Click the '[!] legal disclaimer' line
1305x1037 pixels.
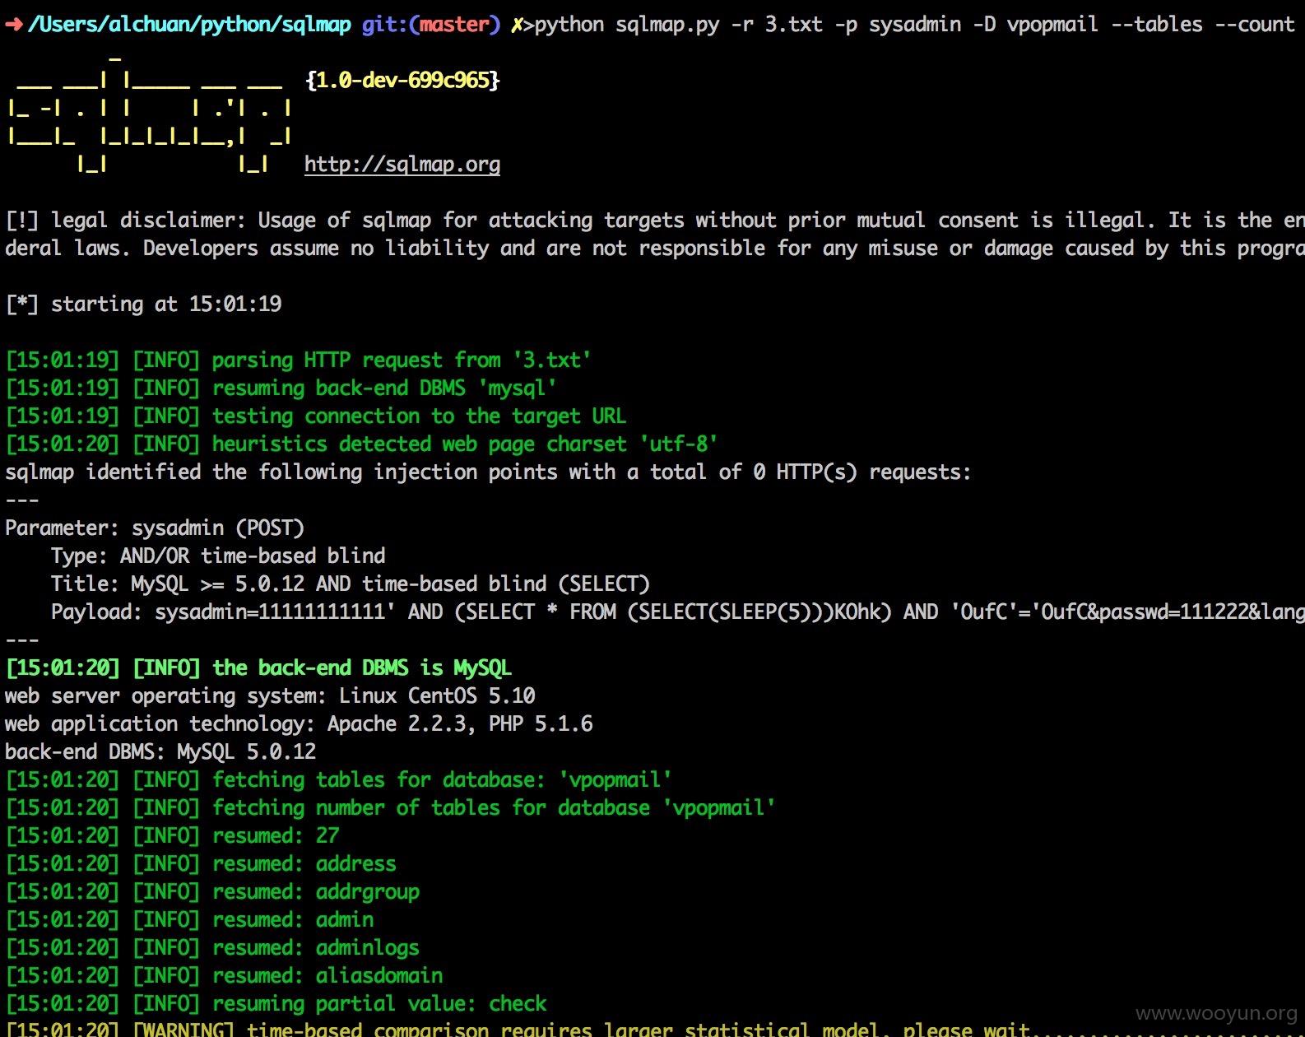(x=655, y=221)
